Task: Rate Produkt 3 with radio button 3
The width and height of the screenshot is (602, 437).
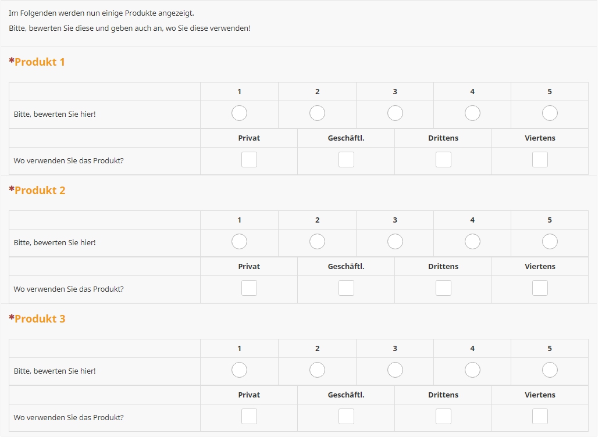Action: coord(395,370)
